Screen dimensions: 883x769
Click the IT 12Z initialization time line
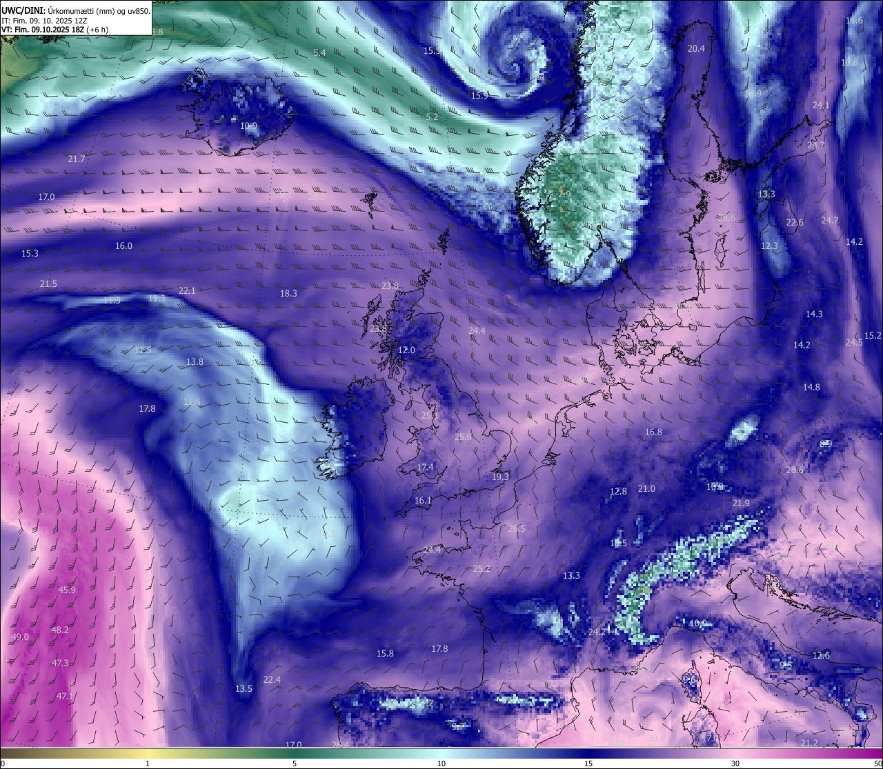tap(44, 21)
